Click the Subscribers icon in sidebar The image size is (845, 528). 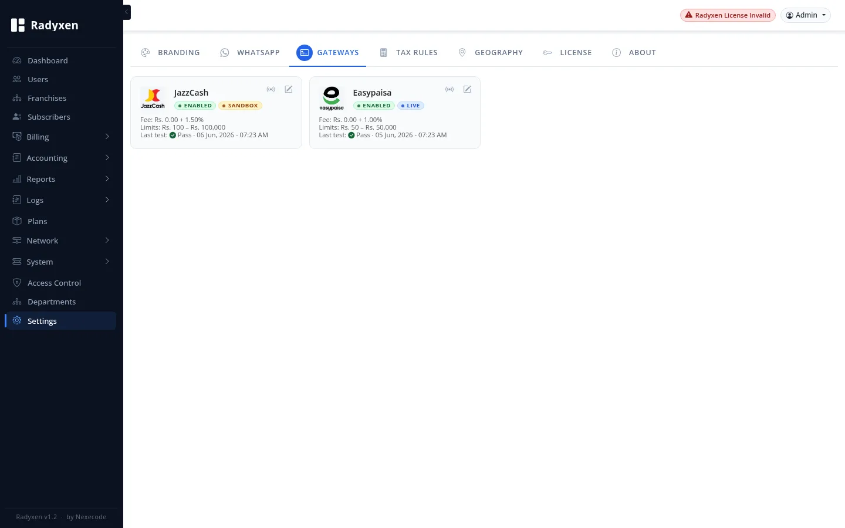[x=17, y=117]
